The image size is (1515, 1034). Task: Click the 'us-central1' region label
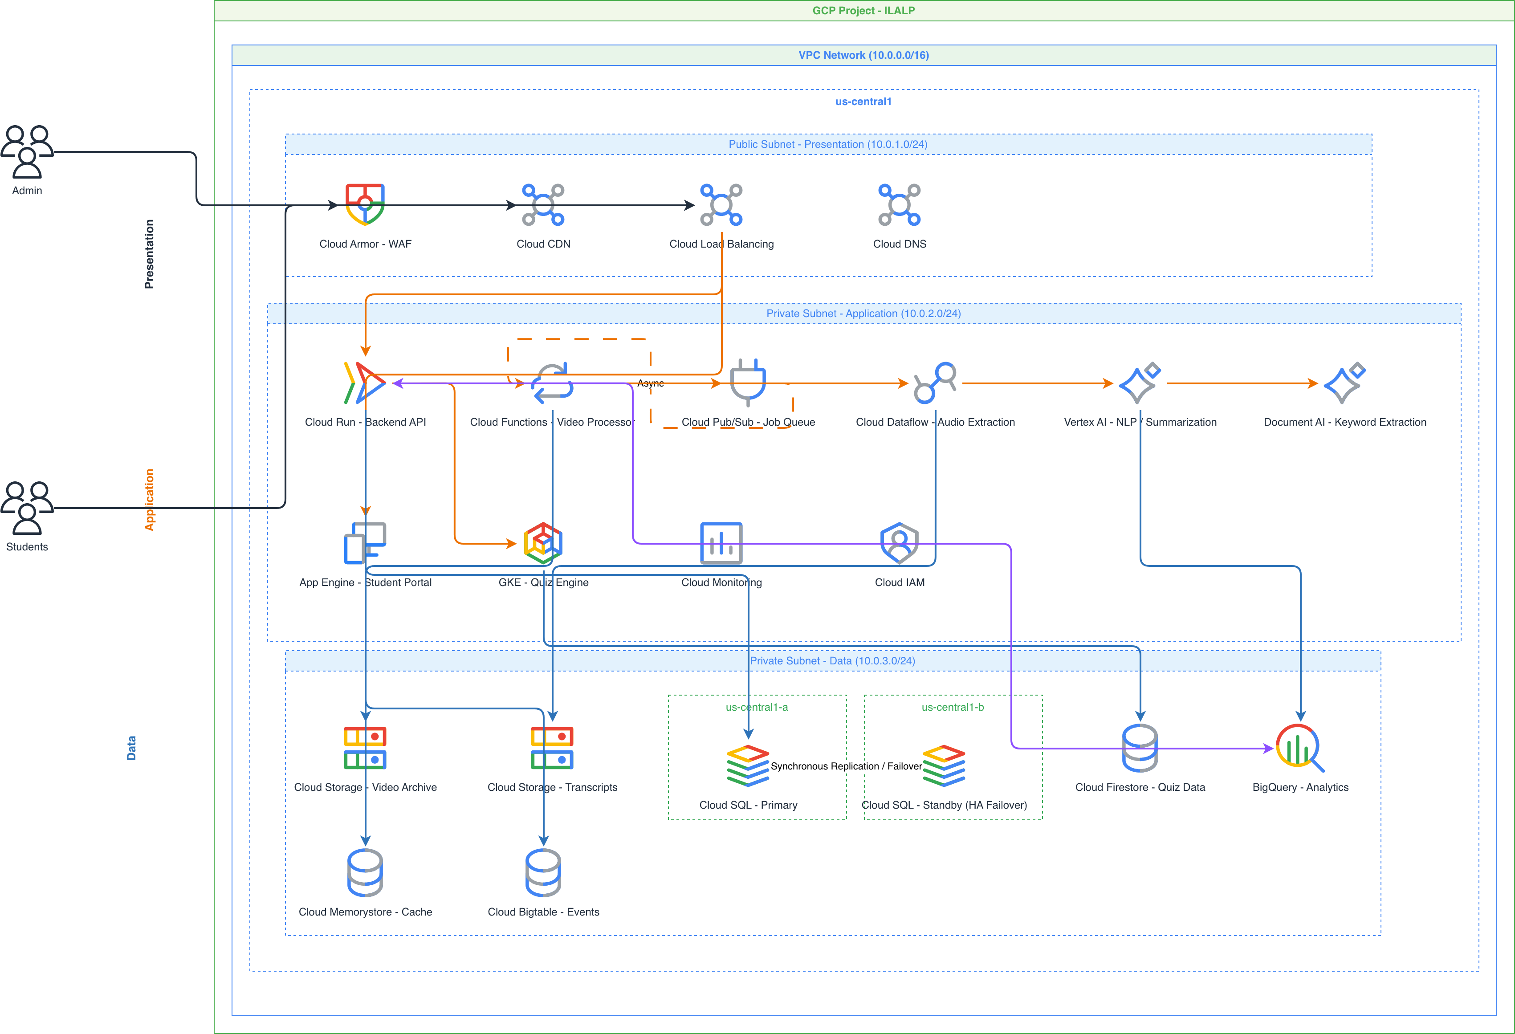pyautogui.click(x=863, y=102)
